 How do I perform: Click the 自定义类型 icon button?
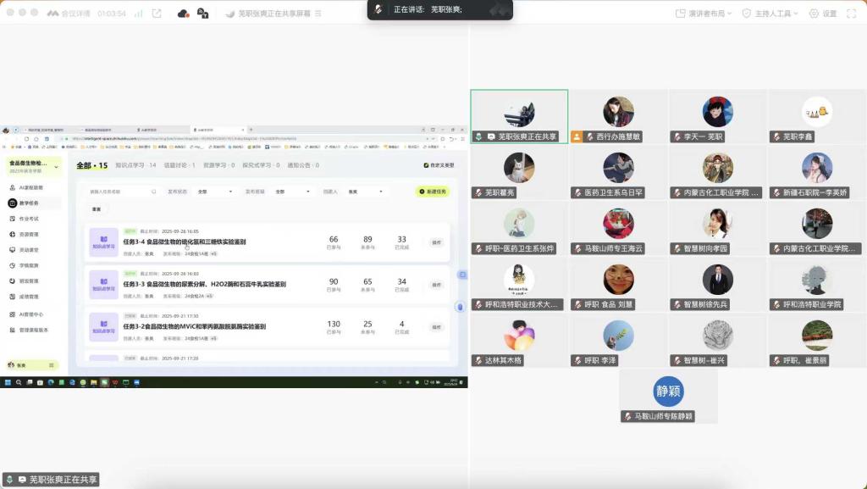tap(439, 165)
